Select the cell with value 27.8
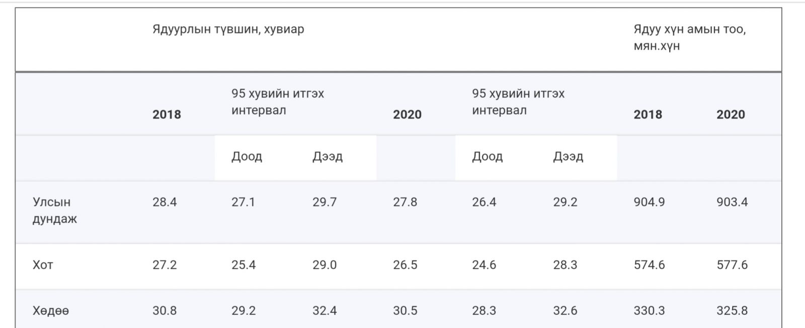Viewport: 805px width, 328px height. coord(405,202)
